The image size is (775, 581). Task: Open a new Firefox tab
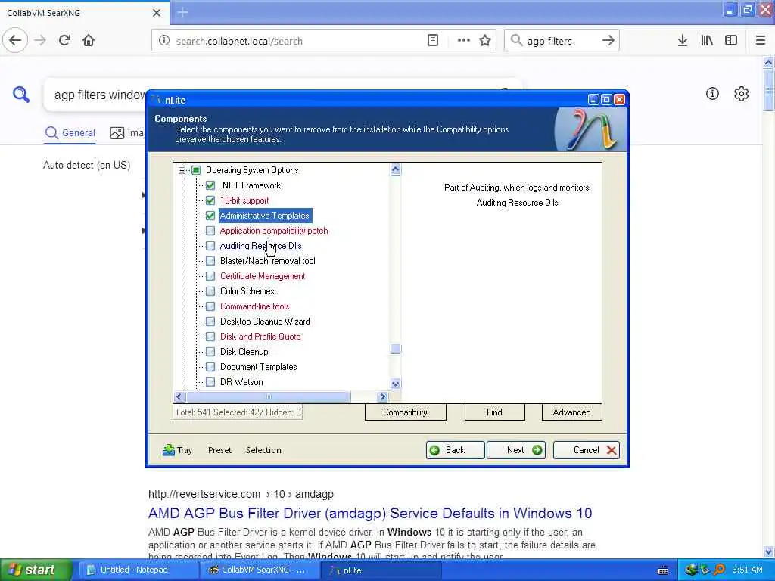click(182, 12)
